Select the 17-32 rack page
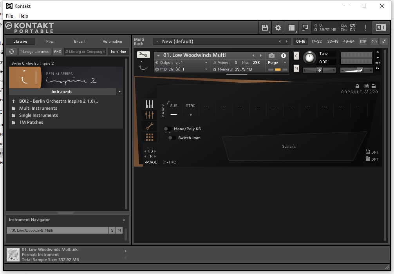Viewport: 394px width, 274px height. [316, 42]
